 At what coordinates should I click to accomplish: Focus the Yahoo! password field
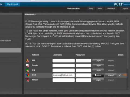tap(83, 80)
